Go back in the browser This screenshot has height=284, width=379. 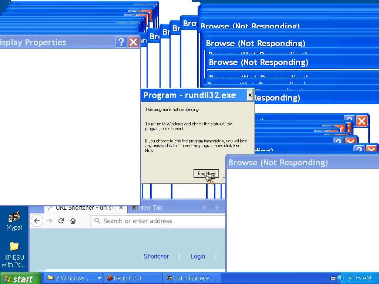pyautogui.click(x=37, y=221)
